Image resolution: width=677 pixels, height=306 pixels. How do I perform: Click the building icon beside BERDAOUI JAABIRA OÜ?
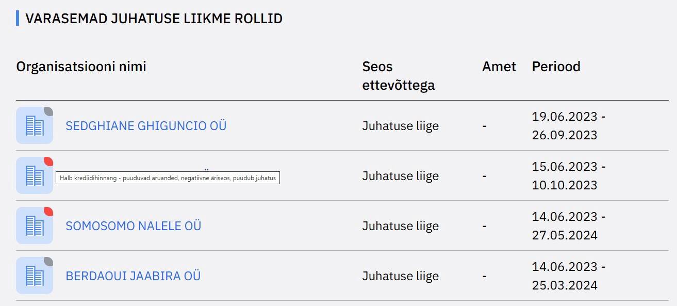34,276
